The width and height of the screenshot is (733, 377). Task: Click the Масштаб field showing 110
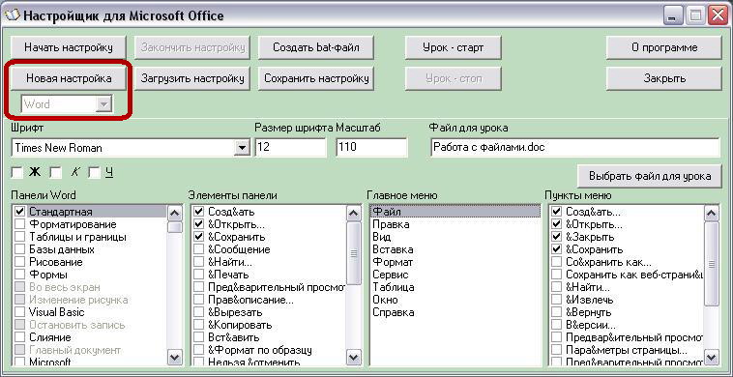pos(371,148)
